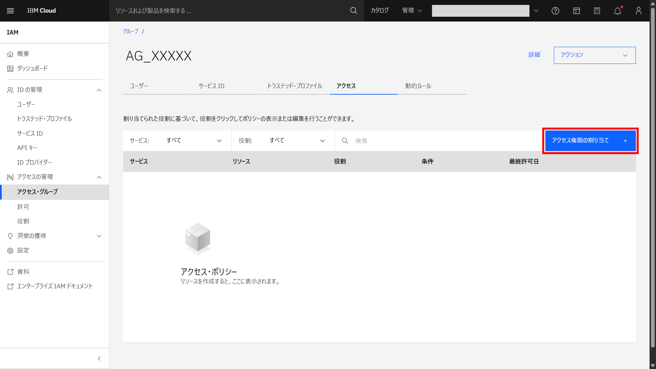The height and width of the screenshot is (369, 656).
Task: Open the help question mark icon
Action: [555, 11]
